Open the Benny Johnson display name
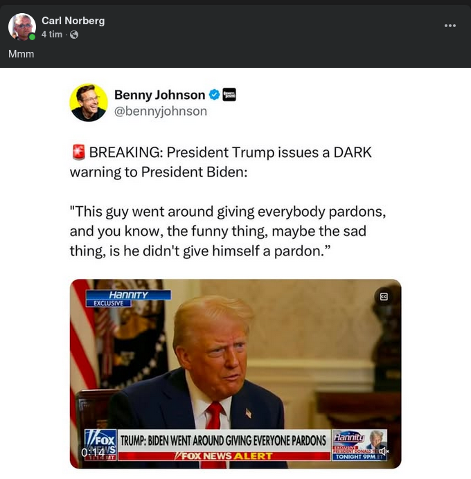This screenshot has height=479, width=471. click(x=159, y=95)
